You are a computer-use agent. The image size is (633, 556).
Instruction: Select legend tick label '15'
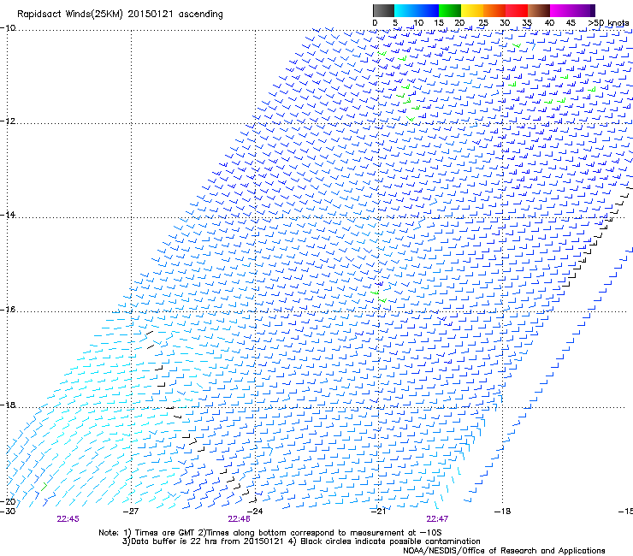click(439, 22)
